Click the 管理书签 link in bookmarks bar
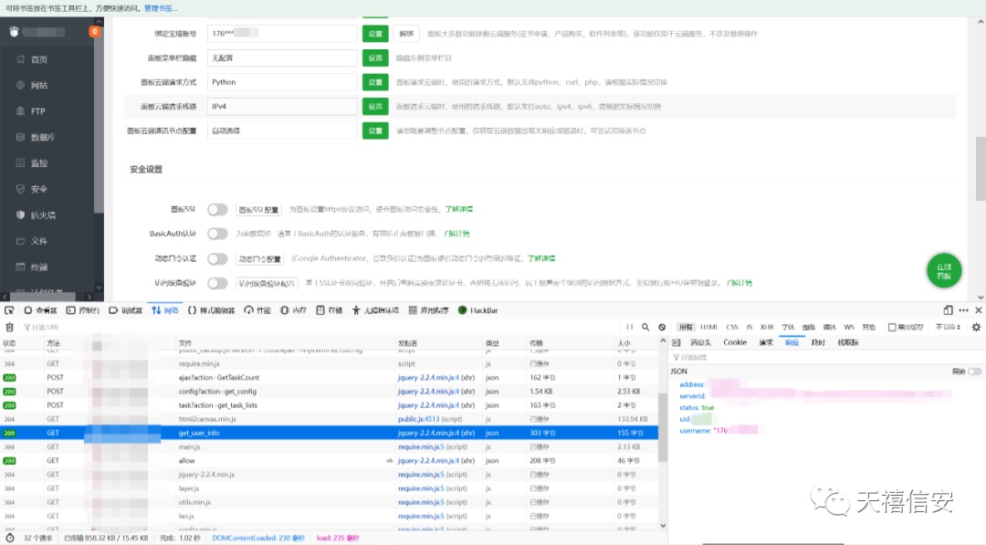Screen dimensions: 986x545 (161, 8)
